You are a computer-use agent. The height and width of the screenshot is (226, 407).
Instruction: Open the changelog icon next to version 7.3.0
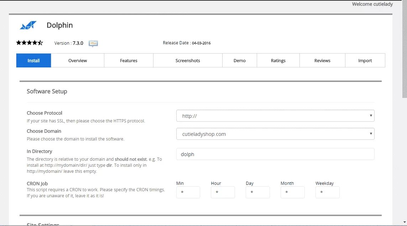coord(93,43)
